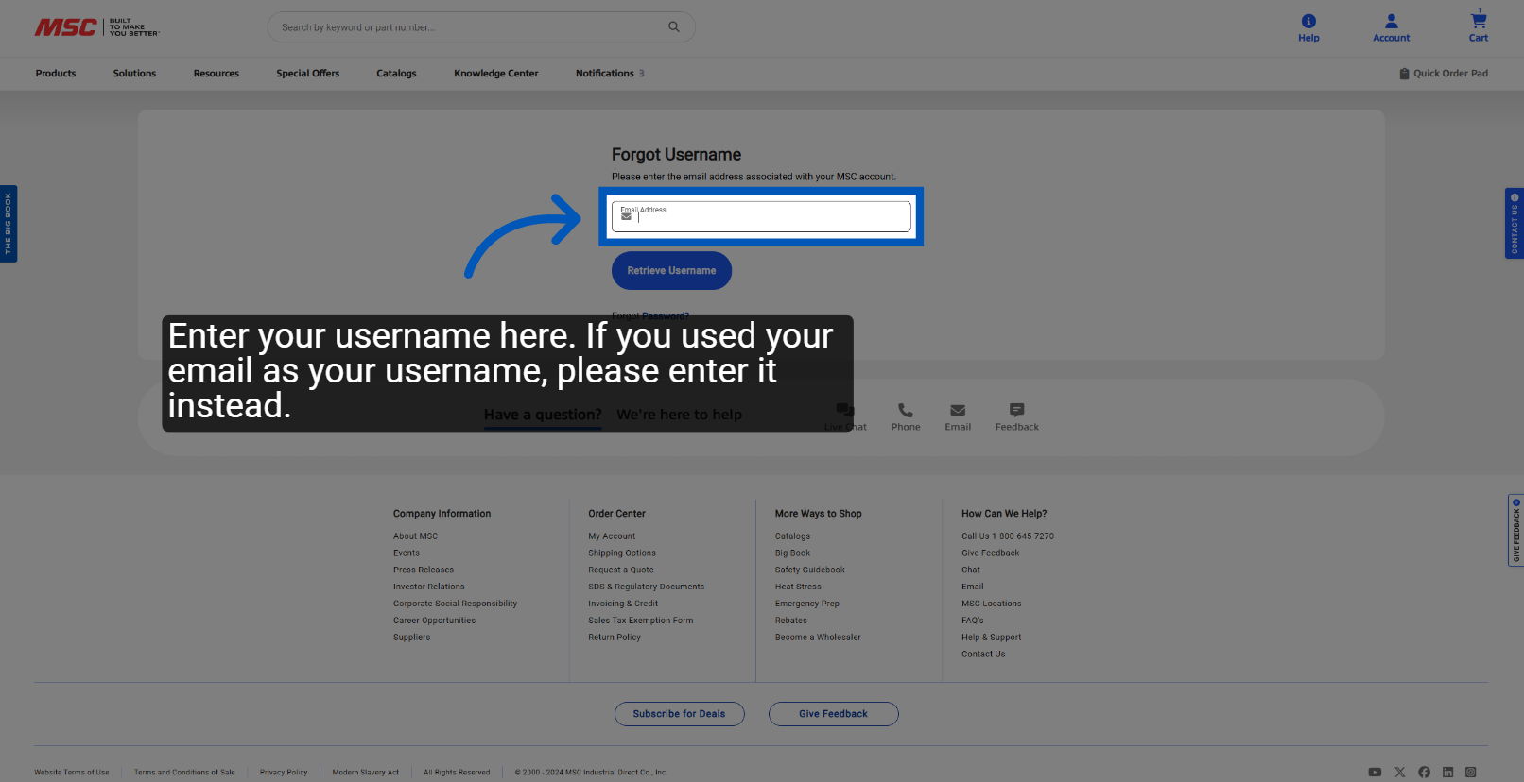Open the Rebates link
Screen dimensions: 1524x782
click(791, 621)
